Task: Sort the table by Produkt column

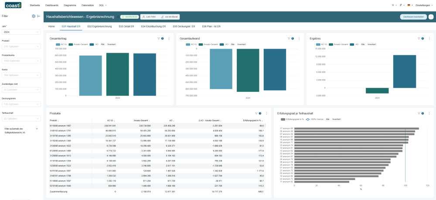Action: 54,121
